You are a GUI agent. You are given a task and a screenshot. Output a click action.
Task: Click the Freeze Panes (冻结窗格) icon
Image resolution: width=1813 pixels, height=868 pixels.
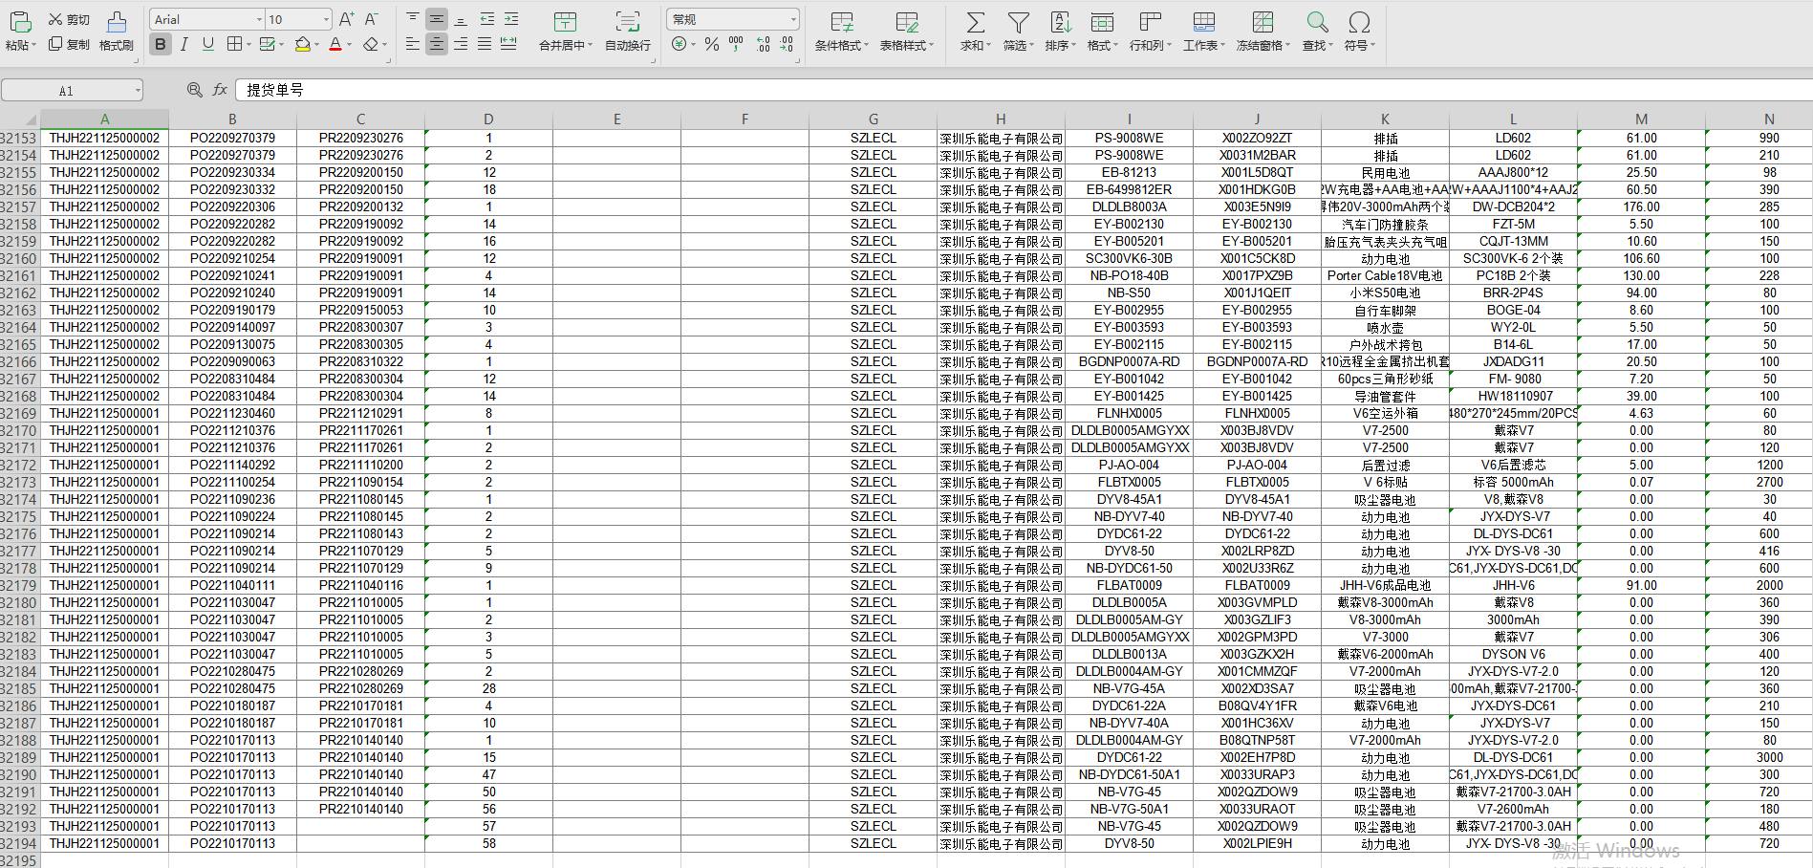coord(1263,22)
